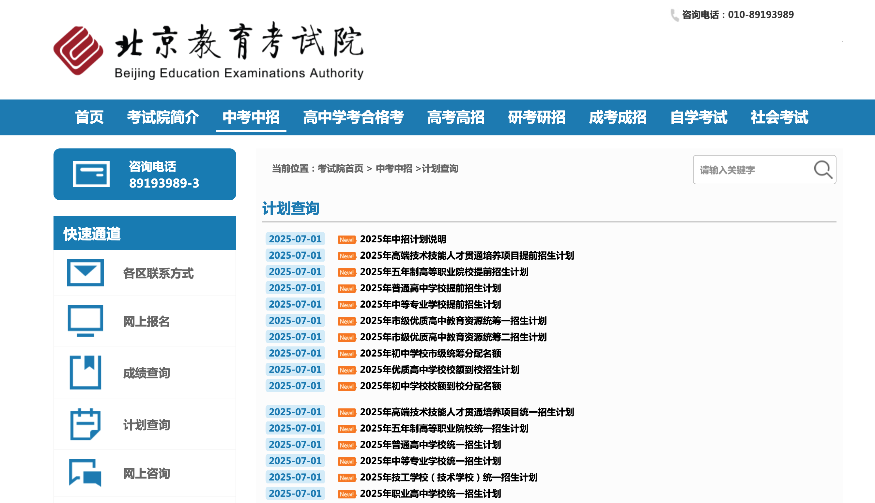
Task: Open 2025年高端技术技能人才贯通培养项目统一招生计划
Action: [467, 412]
